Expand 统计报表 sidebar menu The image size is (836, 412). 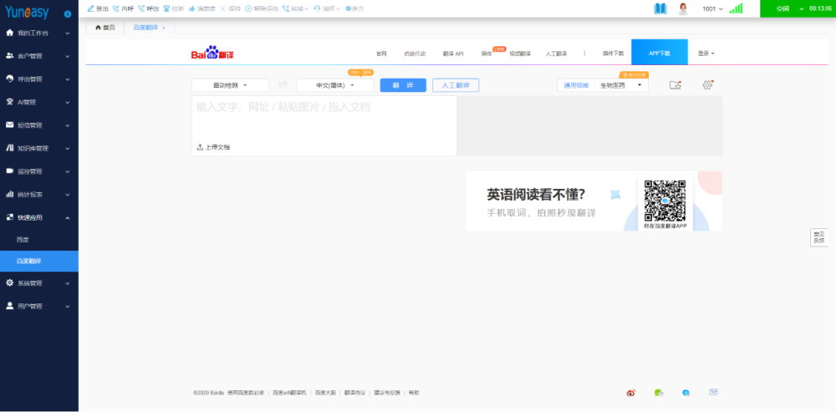pos(39,195)
